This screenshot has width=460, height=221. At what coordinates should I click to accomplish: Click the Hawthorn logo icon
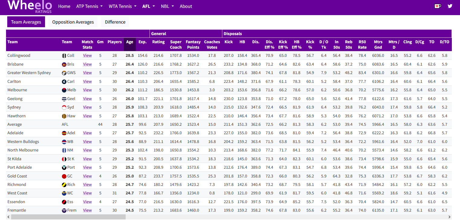coord(64,116)
